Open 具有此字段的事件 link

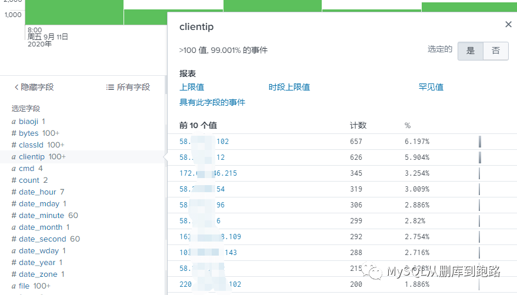[212, 102]
